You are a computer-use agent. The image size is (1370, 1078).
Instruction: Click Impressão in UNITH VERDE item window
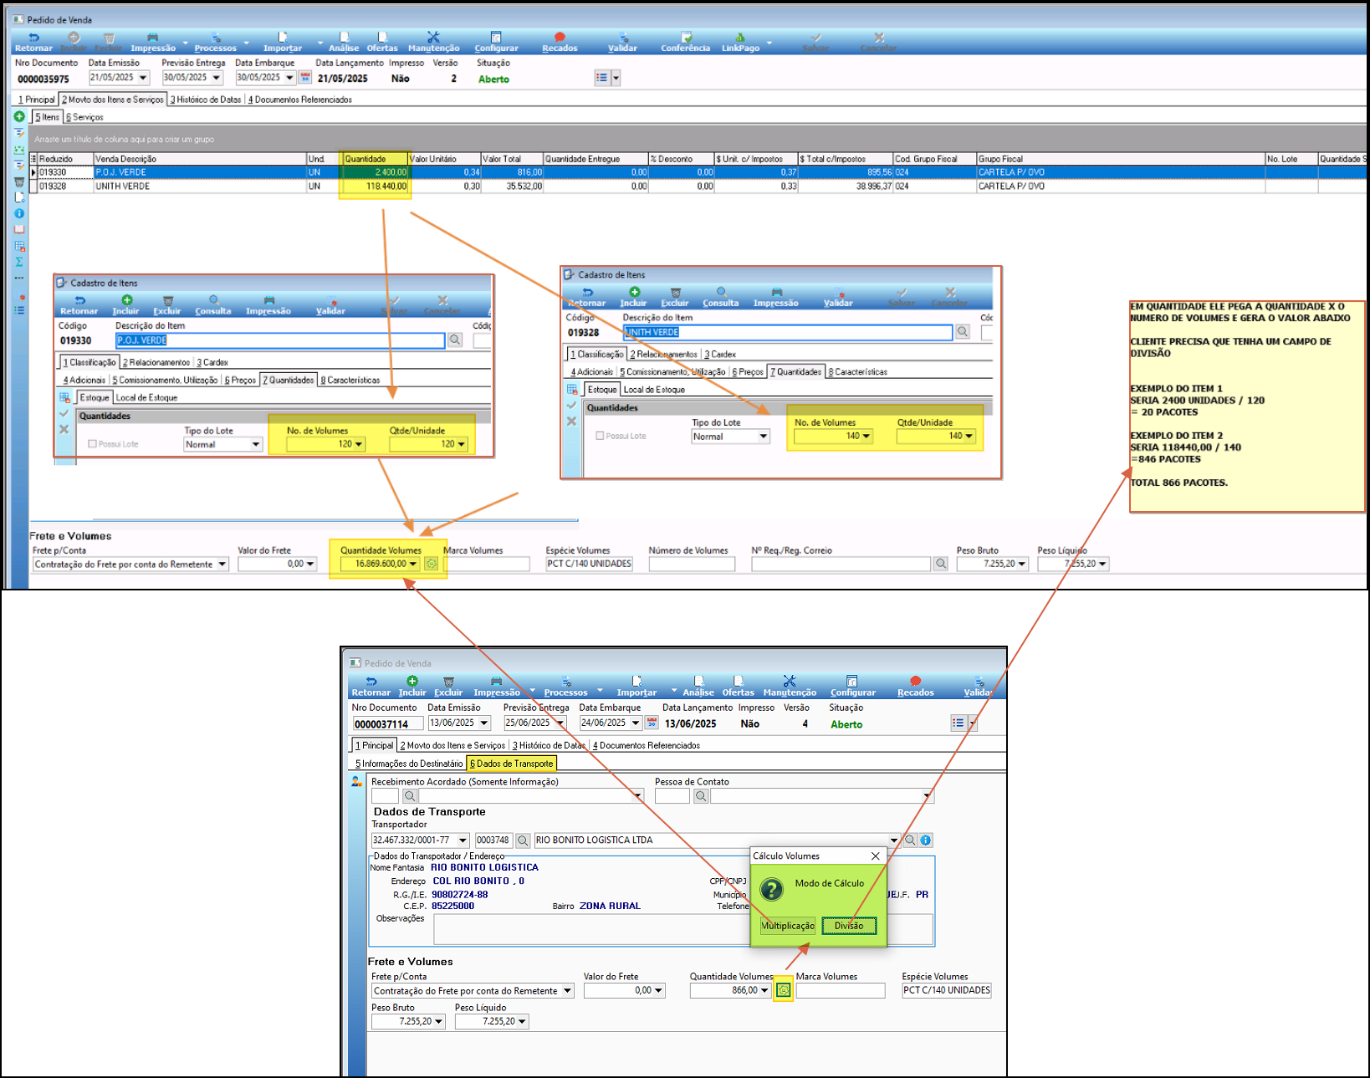pos(776,297)
